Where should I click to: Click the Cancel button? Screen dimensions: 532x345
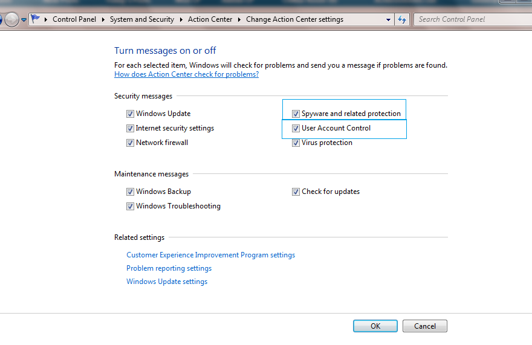pos(425,326)
